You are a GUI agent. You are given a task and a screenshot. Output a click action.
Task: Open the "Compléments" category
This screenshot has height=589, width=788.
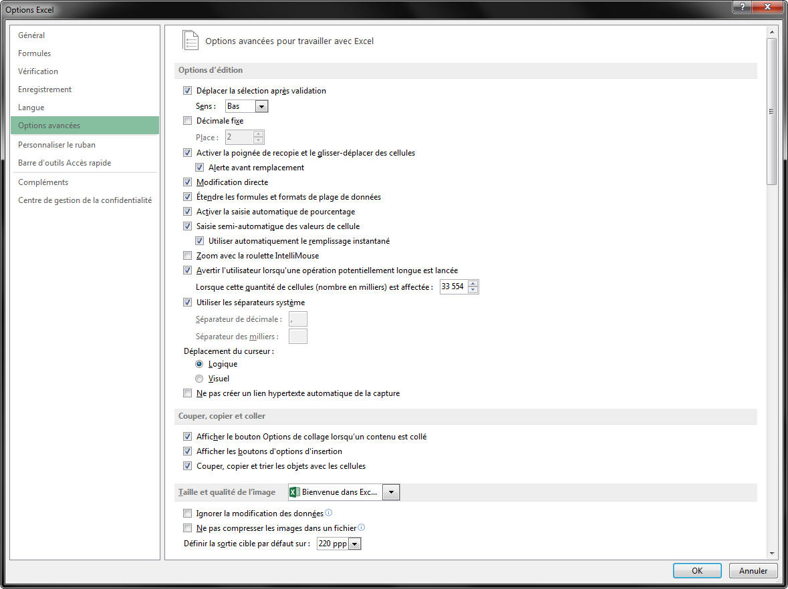(x=84, y=182)
